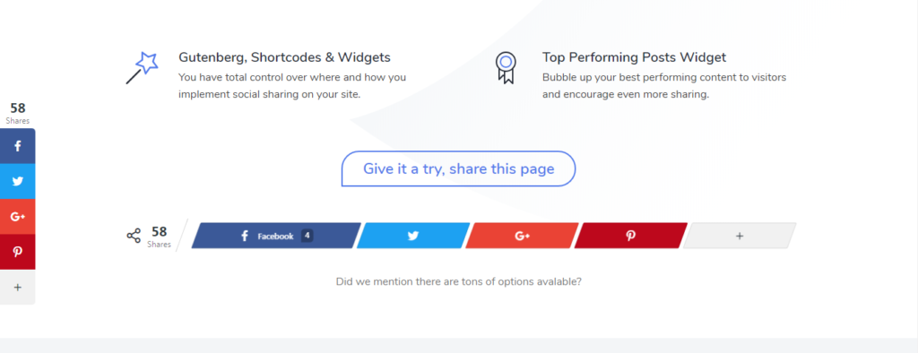Click the inline Google Plus share button
The width and height of the screenshot is (918, 353).
pos(523,236)
